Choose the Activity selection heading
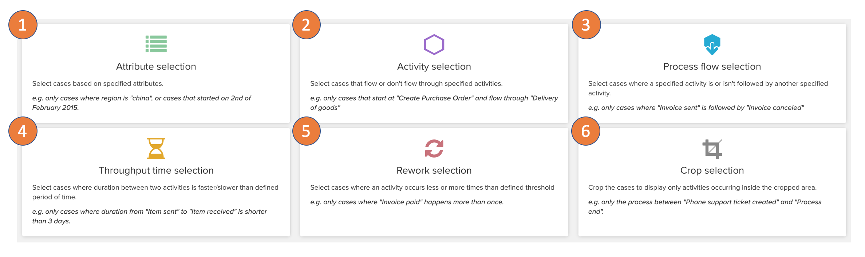 pyautogui.click(x=434, y=67)
